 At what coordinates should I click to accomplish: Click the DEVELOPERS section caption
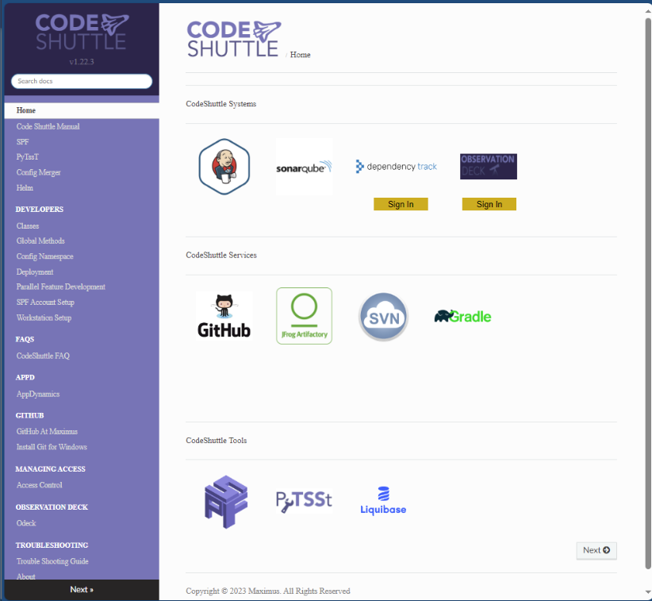click(40, 210)
